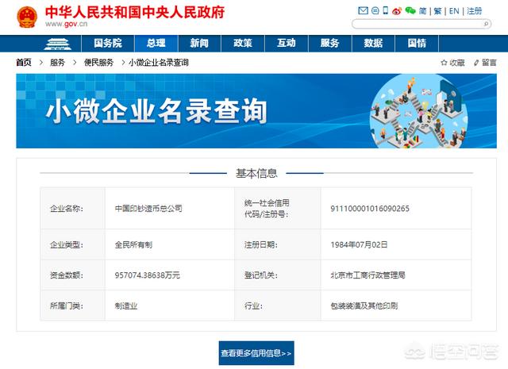Screen dimensions: 508x369
Task: Select category value 制造业
Action: (x=126, y=306)
